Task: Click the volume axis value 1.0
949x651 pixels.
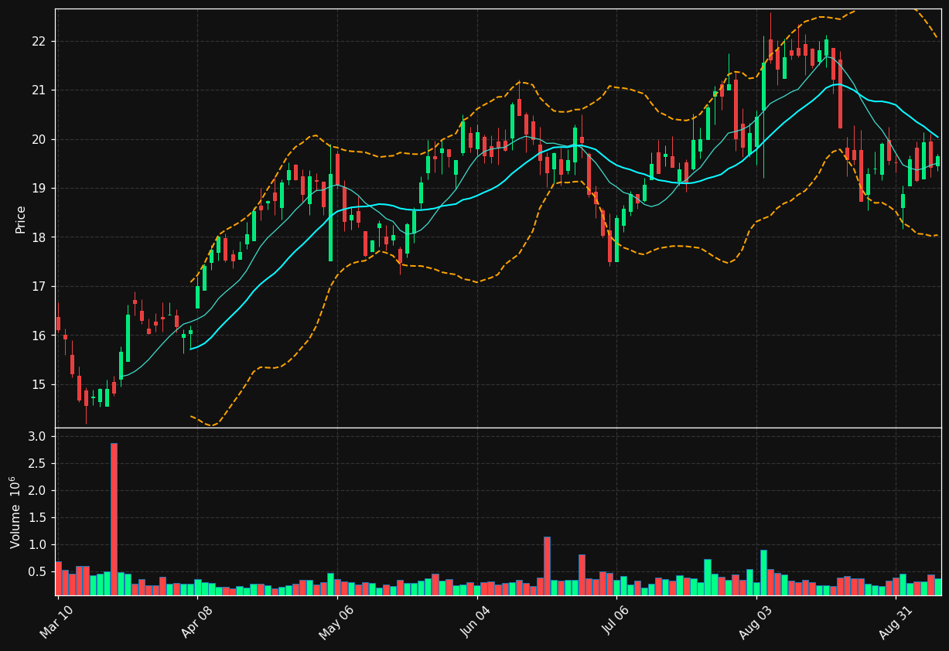Action: click(x=39, y=545)
